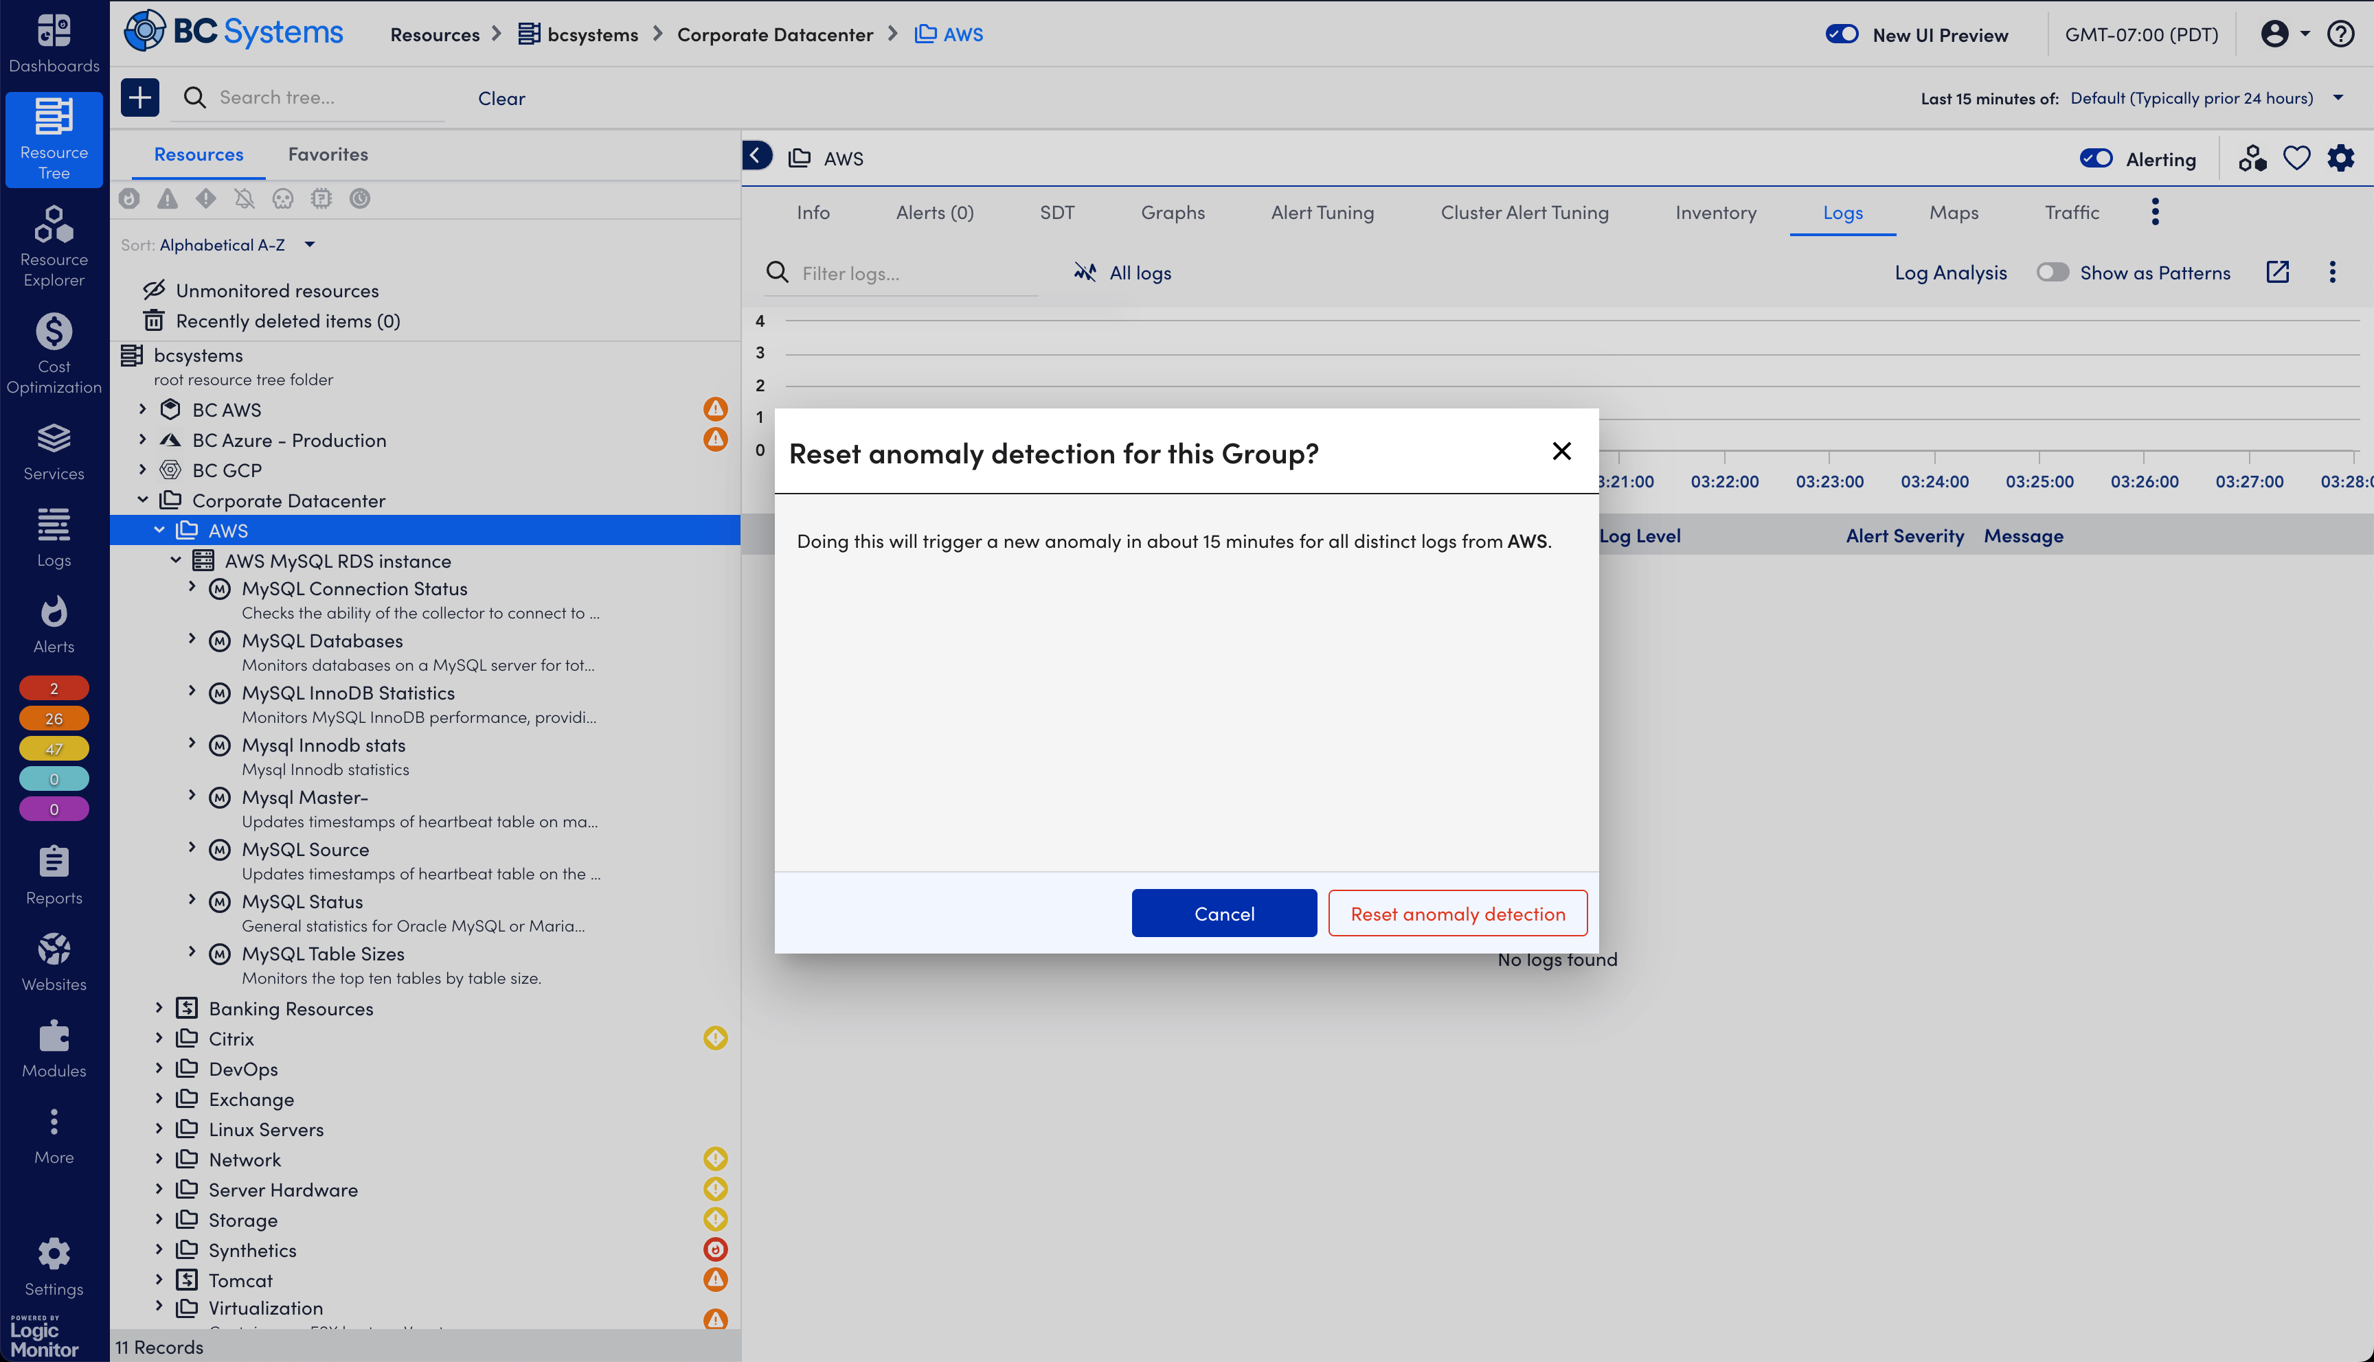The width and height of the screenshot is (2374, 1362).
Task: Expand the Banking Resources folder
Action: point(159,1008)
